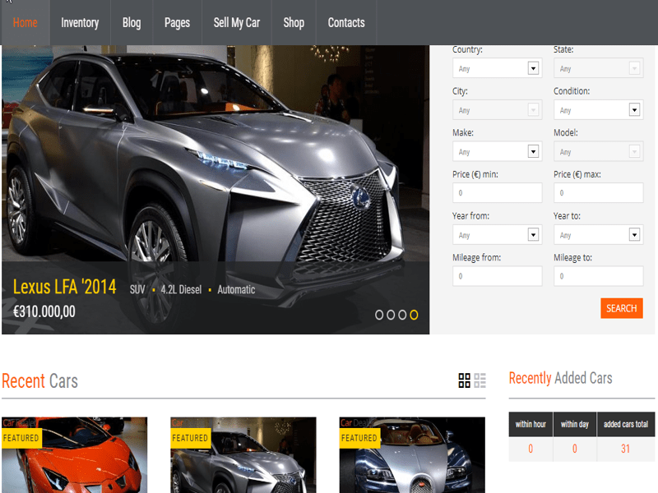The width and height of the screenshot is (658, 493).
Task: Click the Mileage to input field
Action: click(598, 276)
